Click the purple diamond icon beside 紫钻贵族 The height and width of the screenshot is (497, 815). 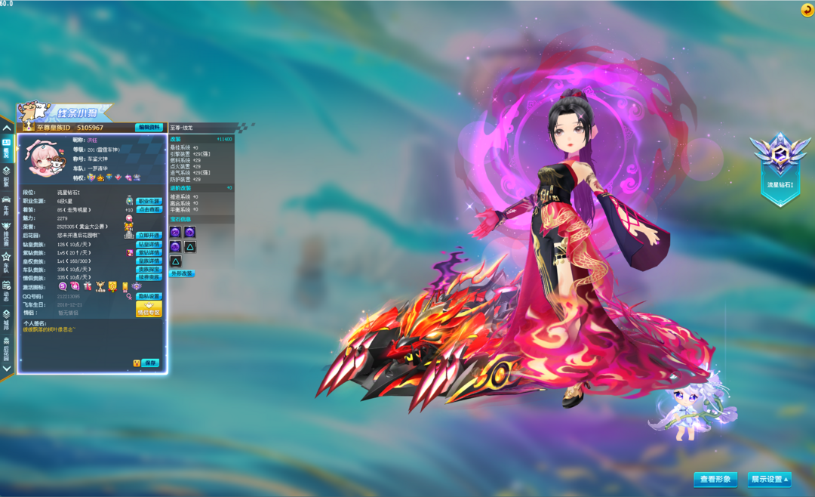(x=130, y=253)
